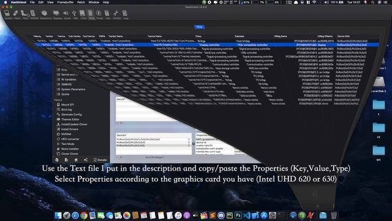Open Discord from the Dock
Viewport: 392px width, 221px height.
[x=221, y=215]
